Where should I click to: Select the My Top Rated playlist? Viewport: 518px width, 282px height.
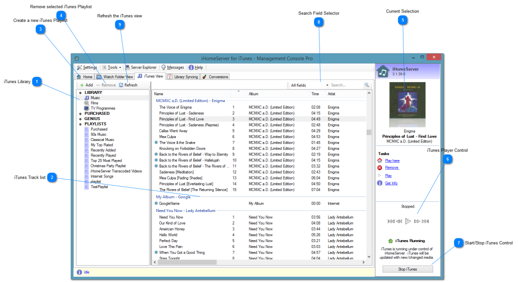(x=102, y=145)
